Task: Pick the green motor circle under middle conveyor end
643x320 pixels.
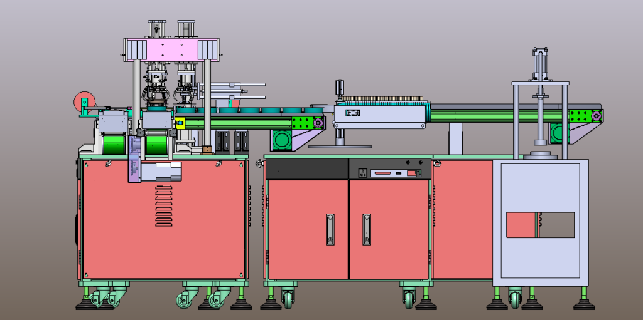Action: (282, 140)
